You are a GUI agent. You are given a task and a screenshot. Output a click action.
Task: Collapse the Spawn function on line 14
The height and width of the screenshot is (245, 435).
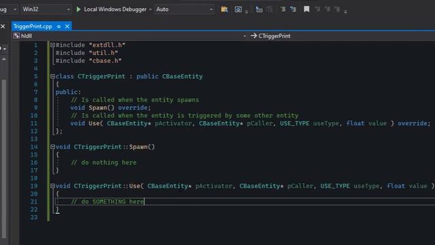tap(52, 147)
